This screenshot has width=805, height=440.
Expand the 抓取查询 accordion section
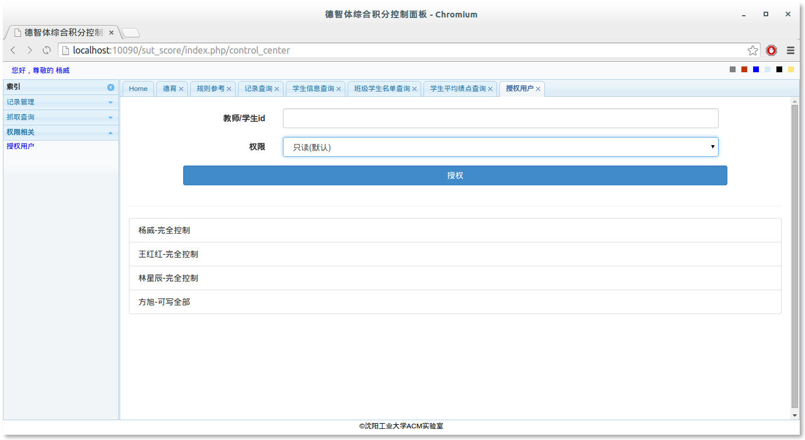point(61,117)
